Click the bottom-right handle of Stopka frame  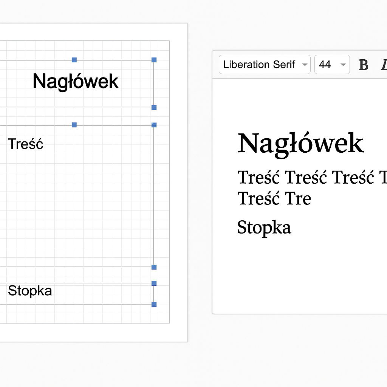[154, 304]
